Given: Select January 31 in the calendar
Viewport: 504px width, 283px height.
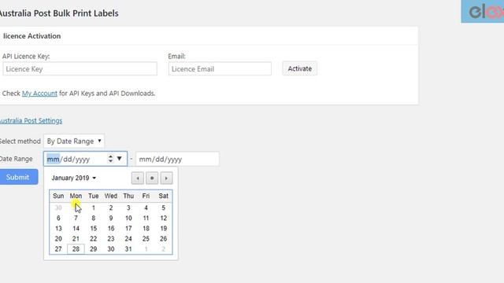Looking at the screenshot, I should pyautogui.click(x=128, y=249).
